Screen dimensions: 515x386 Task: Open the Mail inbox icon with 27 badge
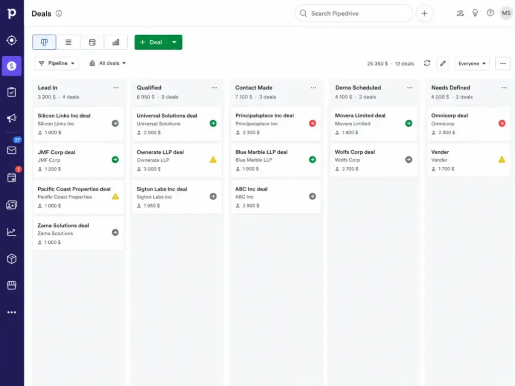click(12, 150)
